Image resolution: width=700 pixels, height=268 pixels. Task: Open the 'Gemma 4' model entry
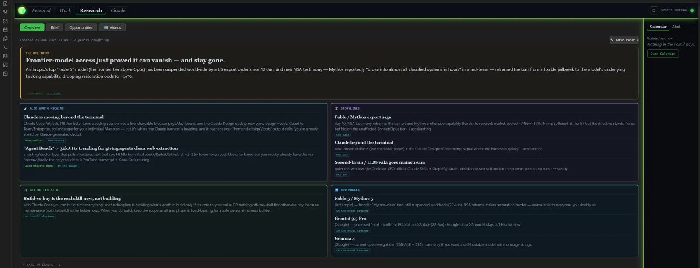(x=345, y=238)
